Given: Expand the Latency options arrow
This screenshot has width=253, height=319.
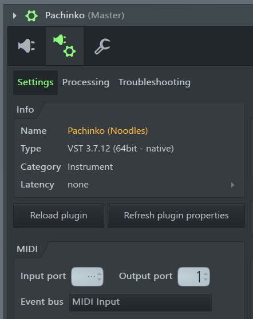Looking at the screenshot, I should 232,185.
